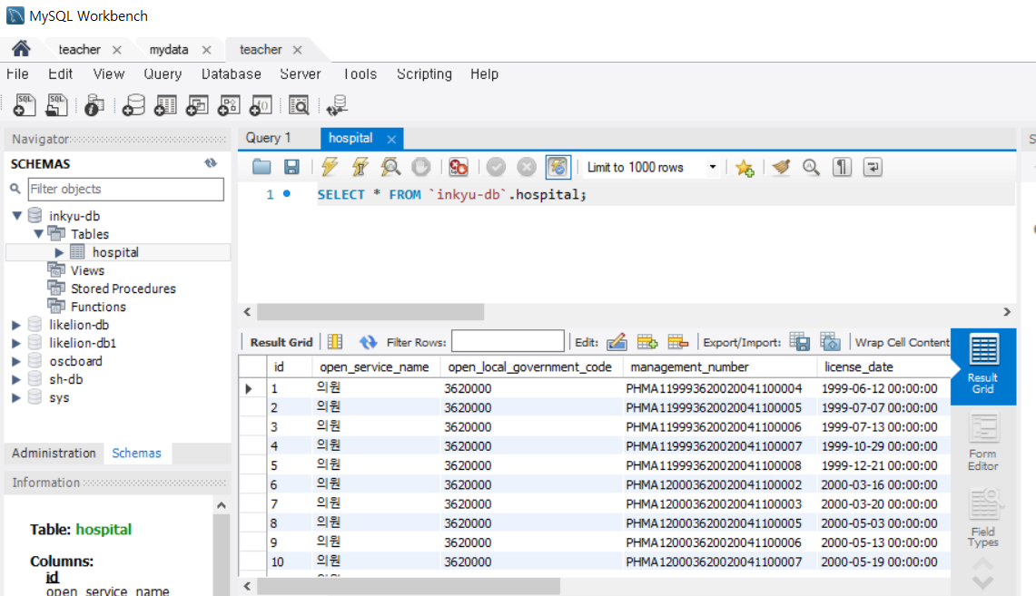Create a new SQL tab icon
Screen dimensions: 1036x596
click(25, 105)
